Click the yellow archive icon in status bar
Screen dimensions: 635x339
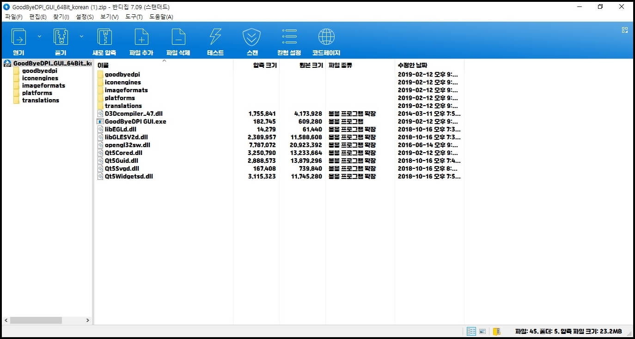(497, 331)
